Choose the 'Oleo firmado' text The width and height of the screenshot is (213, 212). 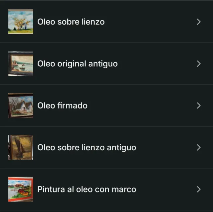[x=62, y=106]
